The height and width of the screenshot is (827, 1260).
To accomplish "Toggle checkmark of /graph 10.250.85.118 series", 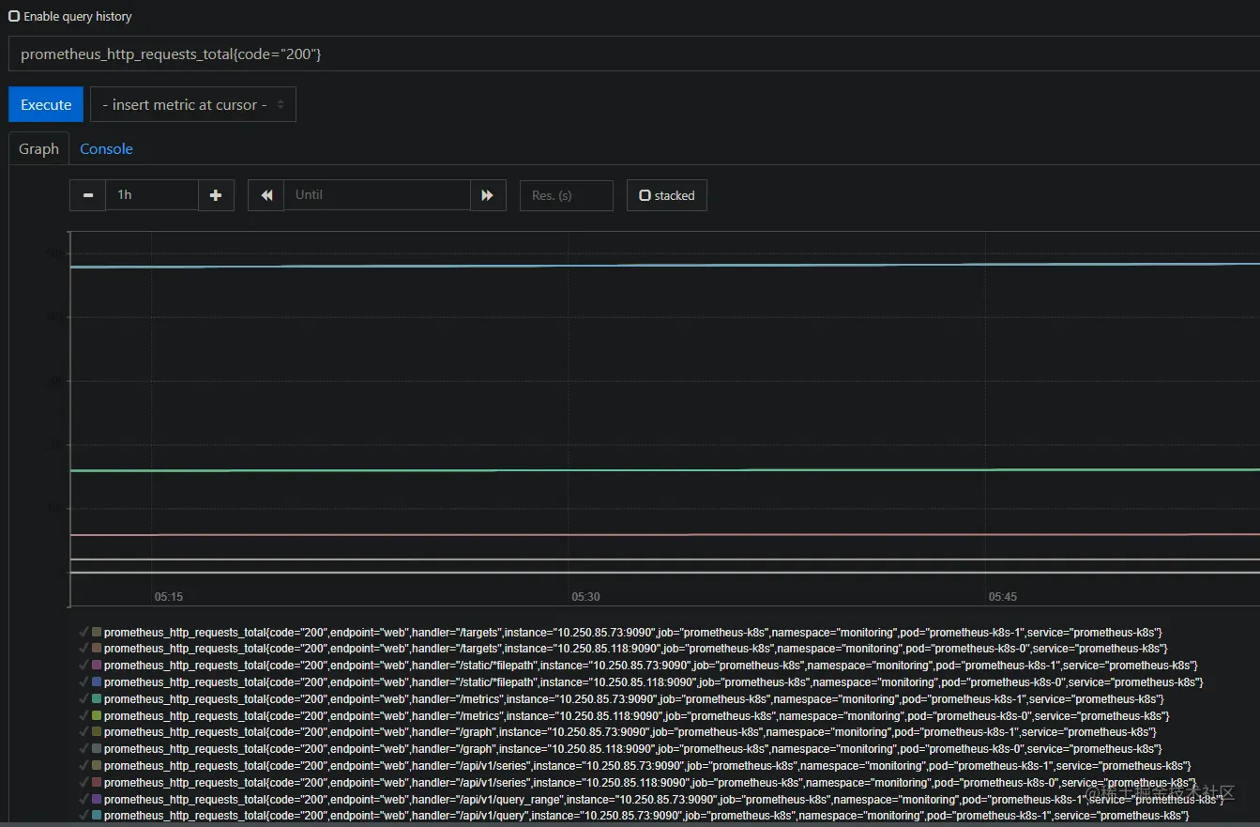I will (84, 749).
